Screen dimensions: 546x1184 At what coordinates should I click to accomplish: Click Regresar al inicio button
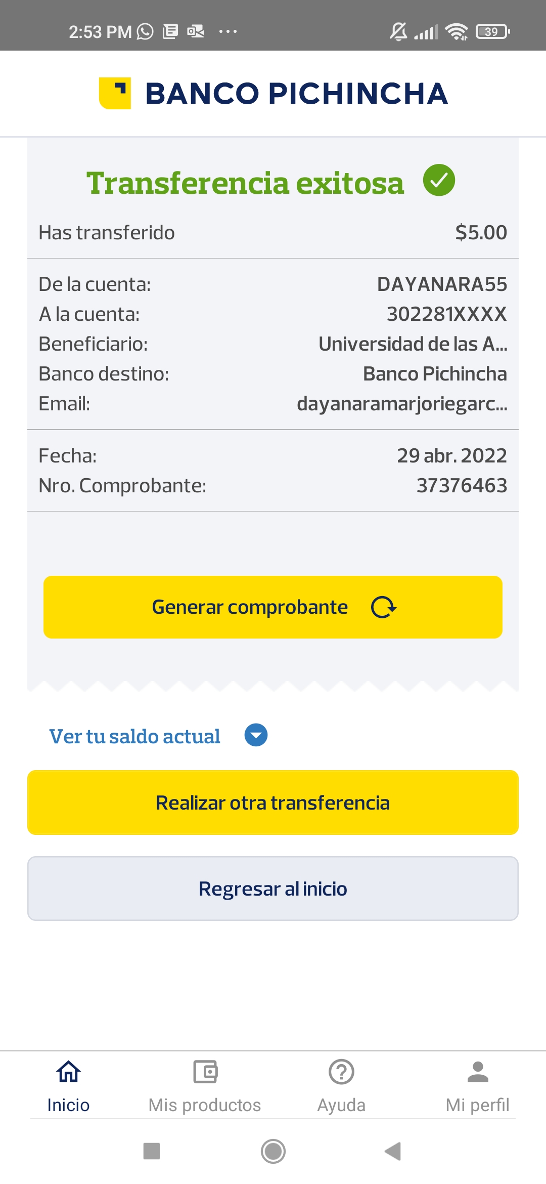tap(273, 889)
